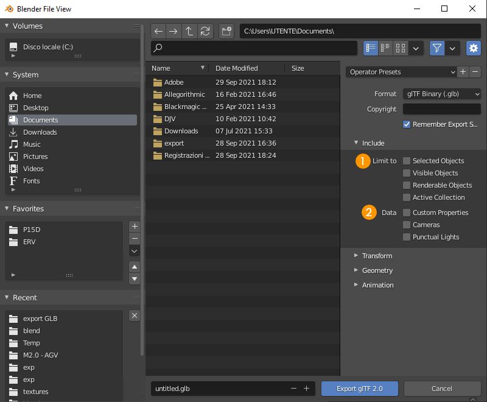Switch to vertical list display mode

[x=370, y=48]
